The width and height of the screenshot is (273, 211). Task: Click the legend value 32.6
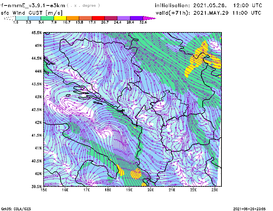tap(143, 22)
